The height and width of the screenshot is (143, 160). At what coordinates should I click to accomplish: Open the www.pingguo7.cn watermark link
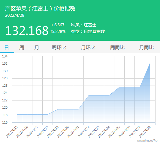148,141
